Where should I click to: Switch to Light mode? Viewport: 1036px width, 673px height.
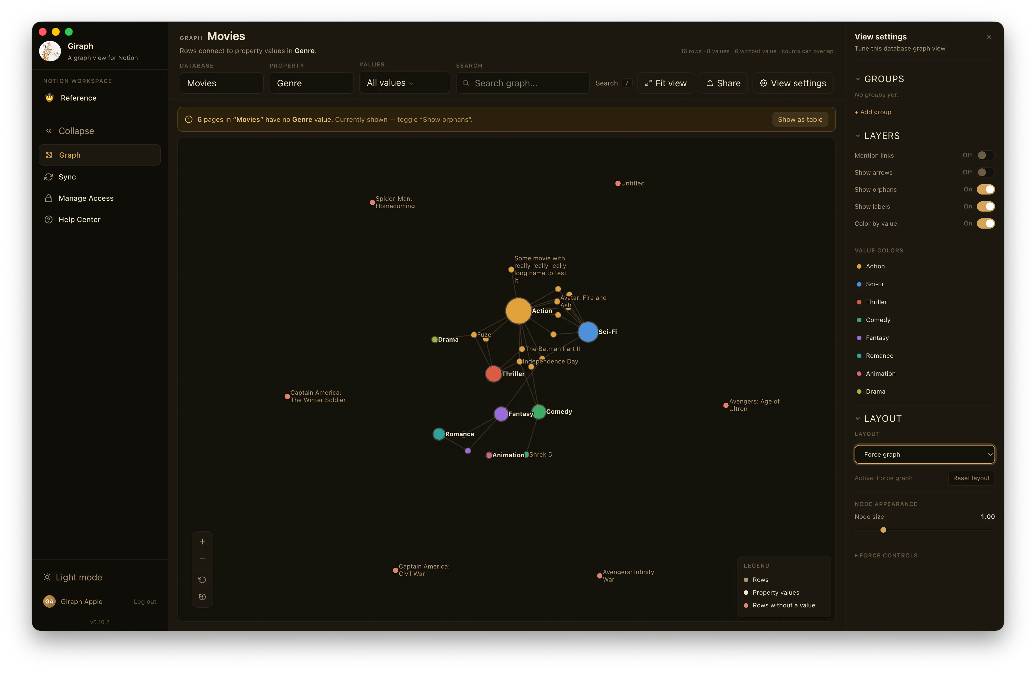coord(73,577)
